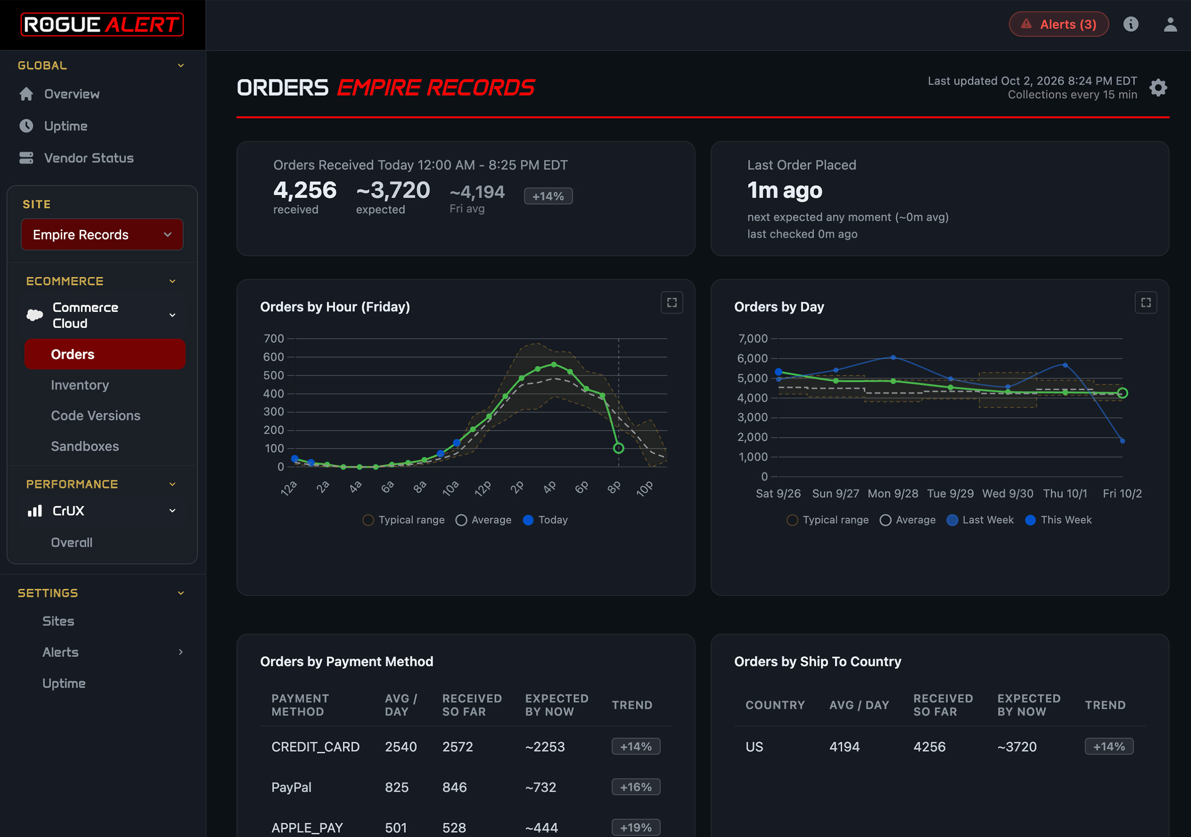Click the Overview home icon
This screenshot has width=1191, height=837.
pyautogui.click(x=27, y=94)
